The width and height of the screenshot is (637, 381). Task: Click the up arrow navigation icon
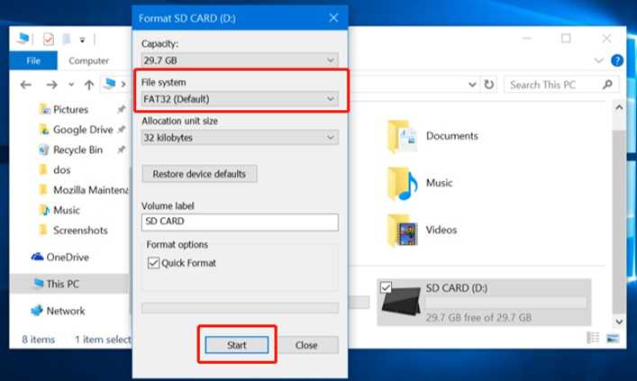tap(89, 85)
